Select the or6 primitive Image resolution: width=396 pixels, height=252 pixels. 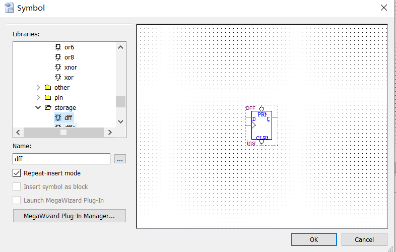(x=69, y=47)
